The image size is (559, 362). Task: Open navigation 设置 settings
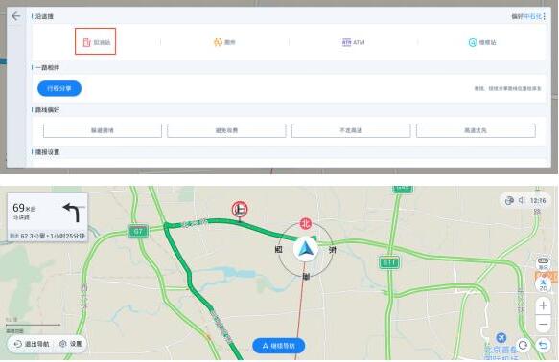pos(71,344)
